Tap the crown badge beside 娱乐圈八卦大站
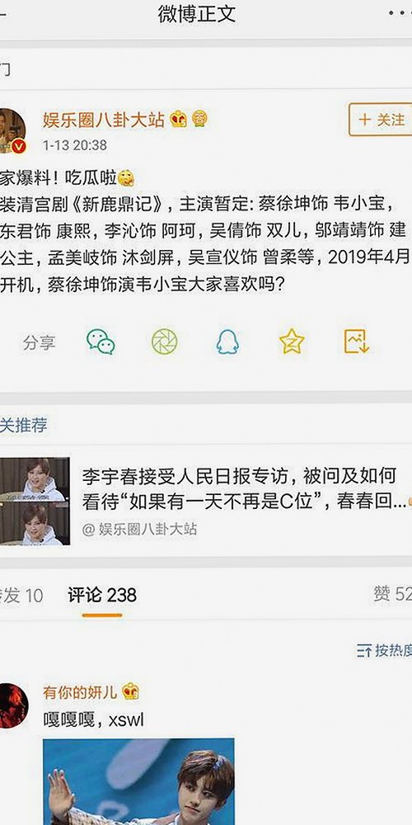 coord(178,120)
